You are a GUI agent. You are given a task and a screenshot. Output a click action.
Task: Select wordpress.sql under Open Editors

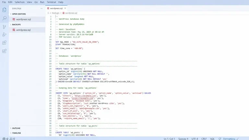pos(27,19)
